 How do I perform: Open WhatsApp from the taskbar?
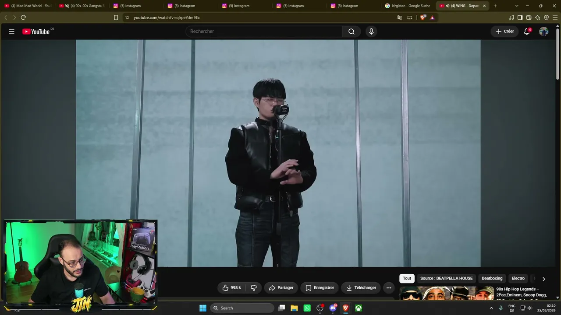pyautogui.click(x=307, y=308)
